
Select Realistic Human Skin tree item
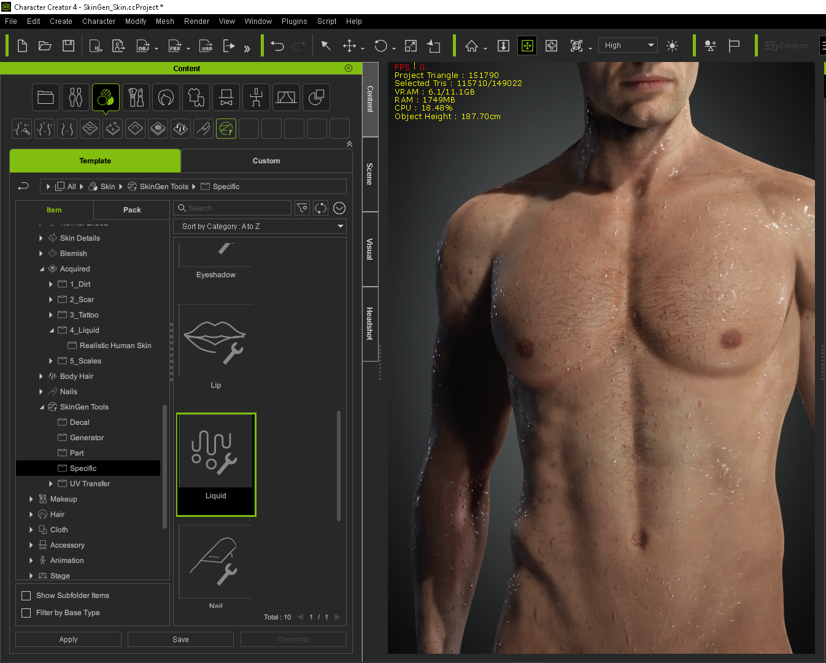point(115,346)
